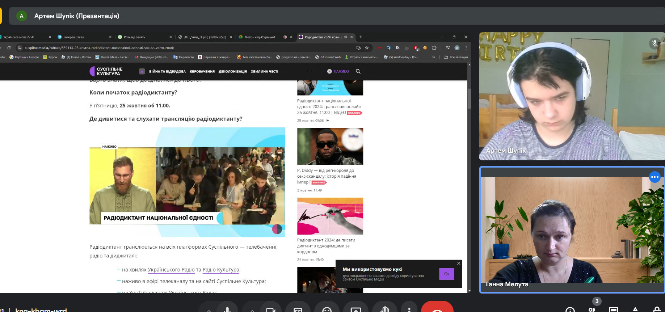Open the Сериалы в жанре bookmark
Viewport: 665px width, 312px height.
(x=214, y=57)
